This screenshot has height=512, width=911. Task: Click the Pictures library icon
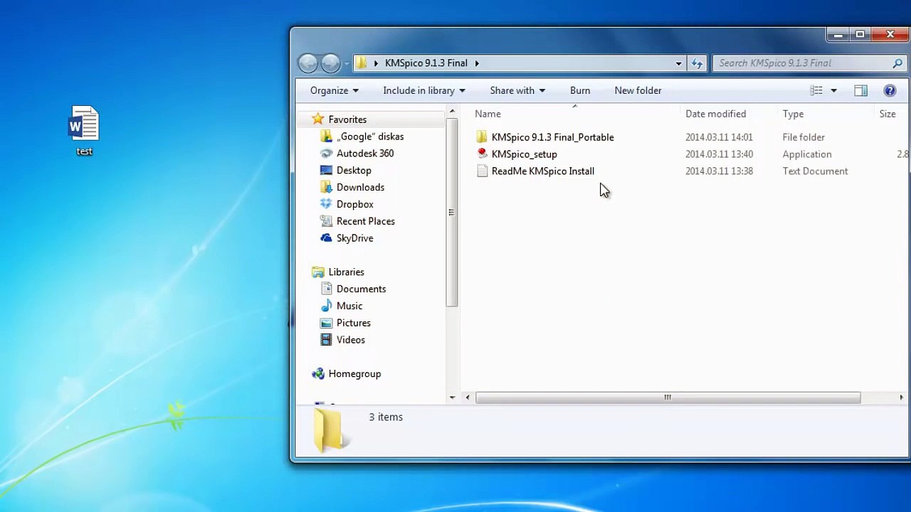[326, 323]
